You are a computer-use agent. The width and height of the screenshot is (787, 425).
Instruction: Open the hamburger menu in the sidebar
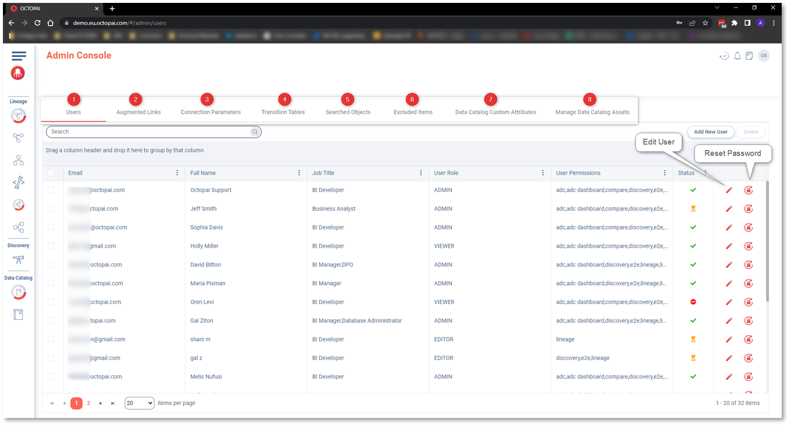[18, 56]
